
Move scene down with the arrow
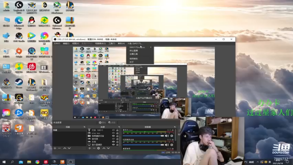point(69,148)
